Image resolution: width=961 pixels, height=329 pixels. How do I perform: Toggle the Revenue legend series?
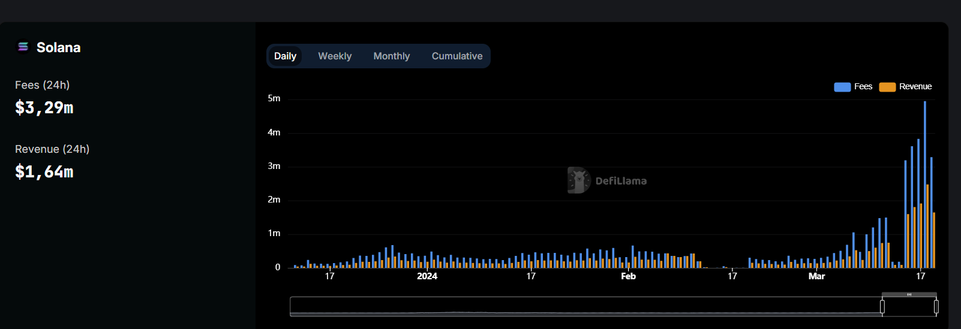(905, 86)
